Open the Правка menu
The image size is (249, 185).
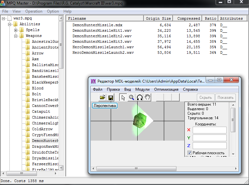(x=113, y=89)
